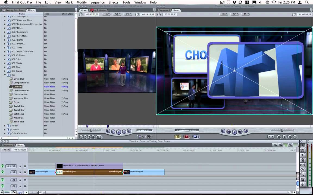Open the Effects menu
The height and width of the screenshot is (195, 313).
click(x=113, y=2)
